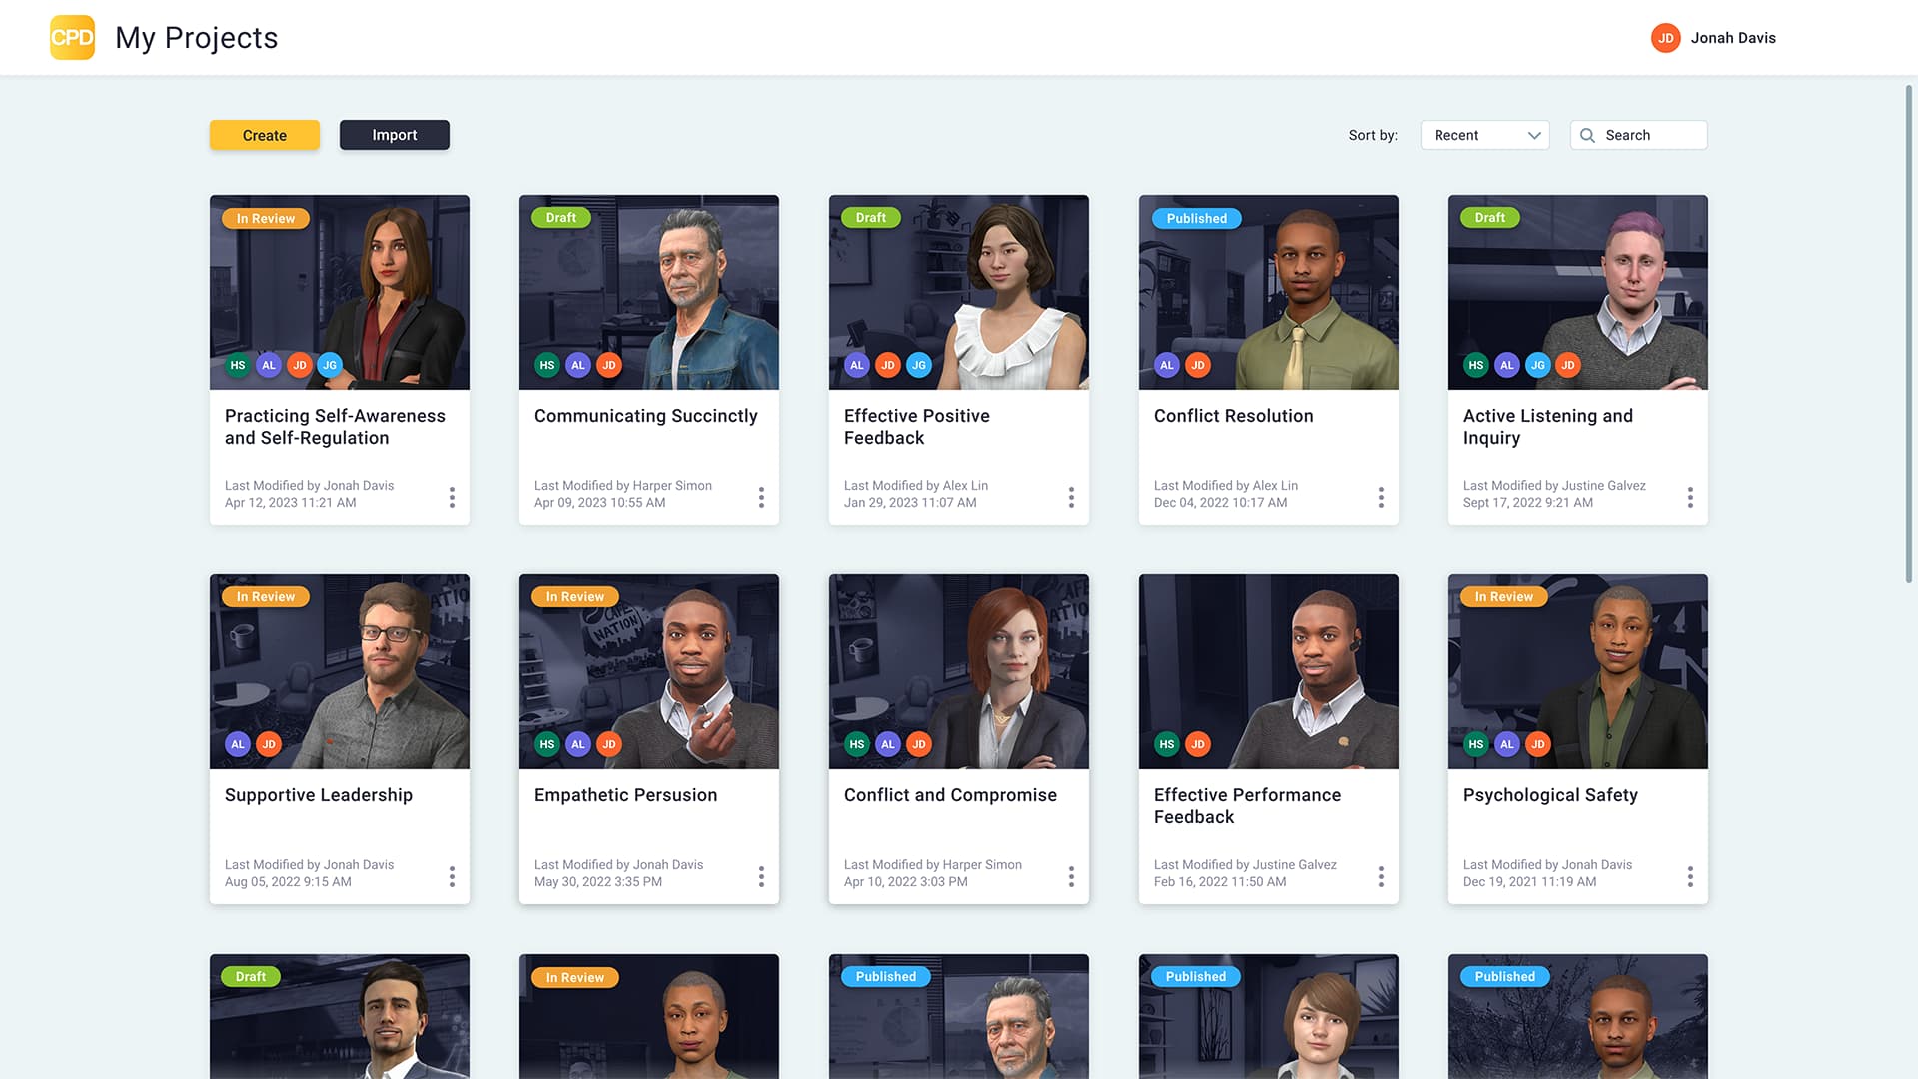Click the page vertical scrollbar

tap(1909, 335)
